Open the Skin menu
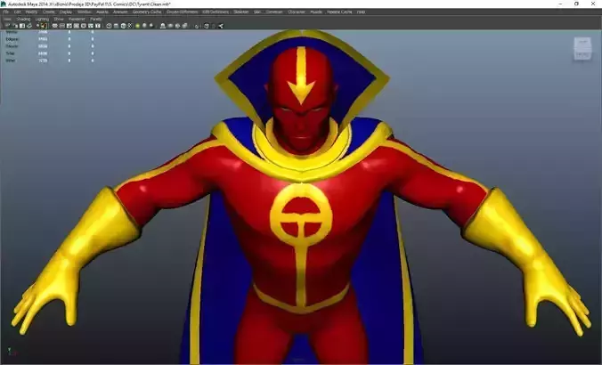 [x=256, y=12]
